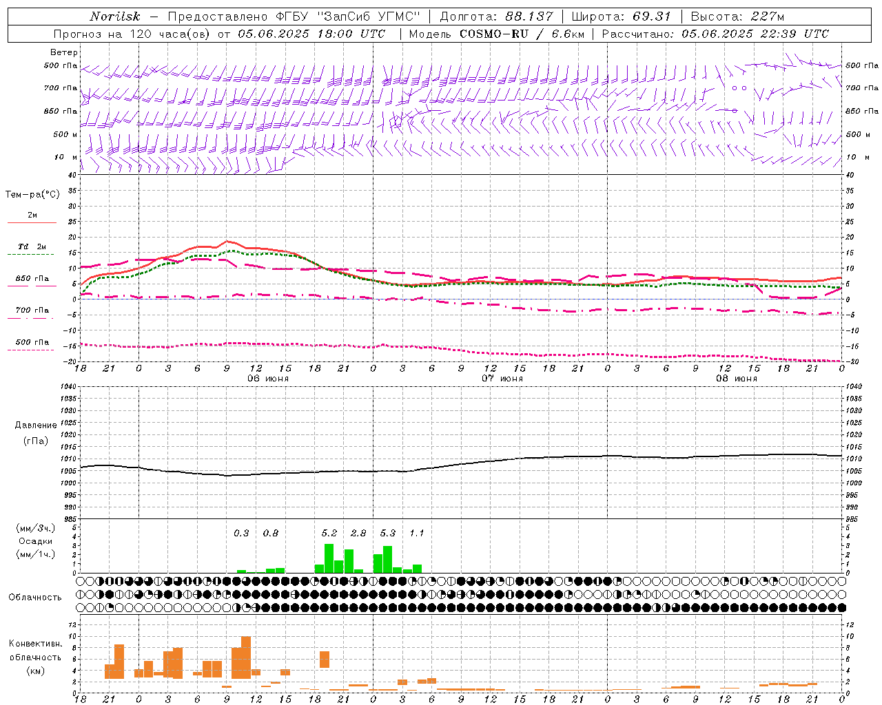Click the Модель COSMO-RU / 6.6км label
Screen dimensions: 882x705
497,34
